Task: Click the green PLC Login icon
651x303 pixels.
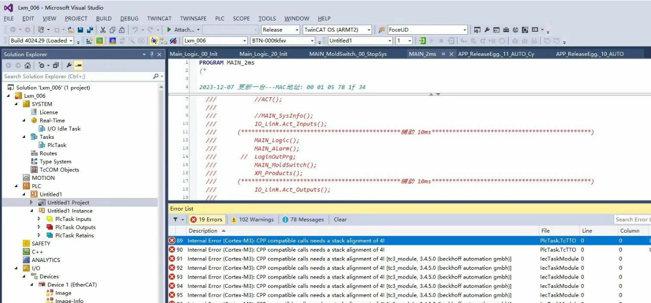Action: [422, 41]
